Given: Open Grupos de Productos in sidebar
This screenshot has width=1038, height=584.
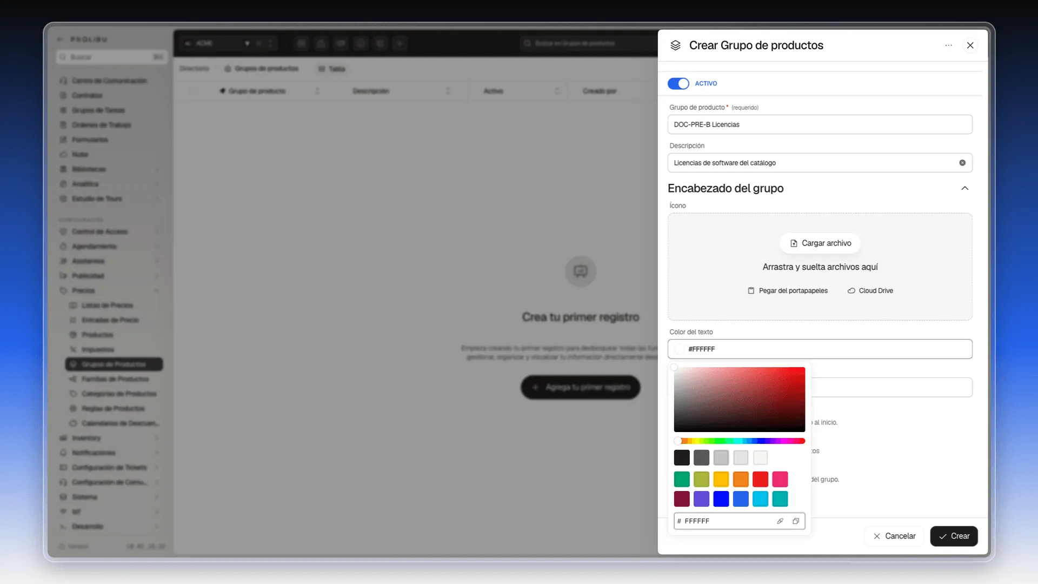Looking at the screenshot, I should 114,364.
